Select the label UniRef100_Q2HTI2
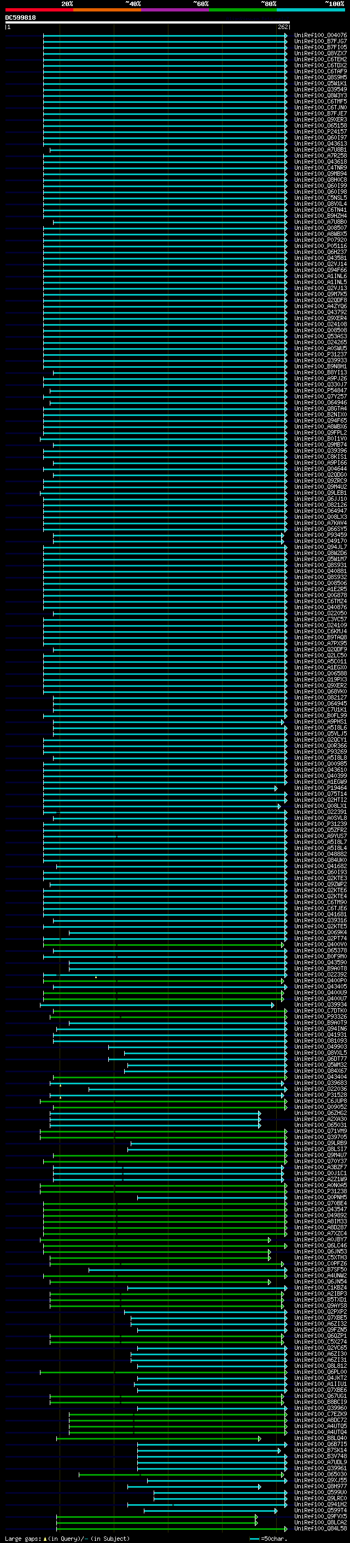Viewport: 350px width, 1543px height. 320,800
